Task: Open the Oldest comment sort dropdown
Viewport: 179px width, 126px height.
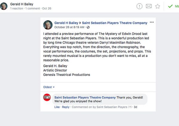Action: (49, 87)
